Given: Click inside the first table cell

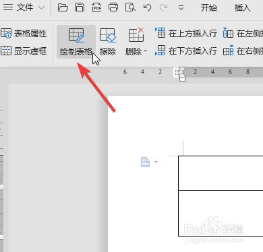Looking at the screenshot, I should [x=221, y=173].
